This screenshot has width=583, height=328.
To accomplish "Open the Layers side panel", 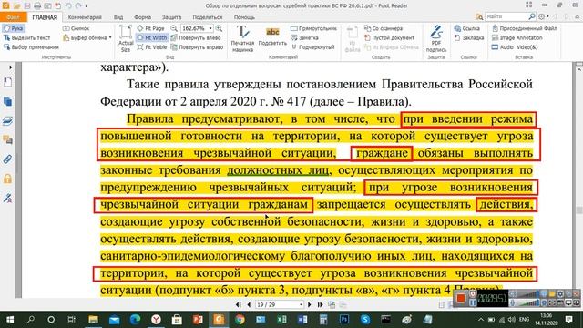I will [x=7, y=121].
